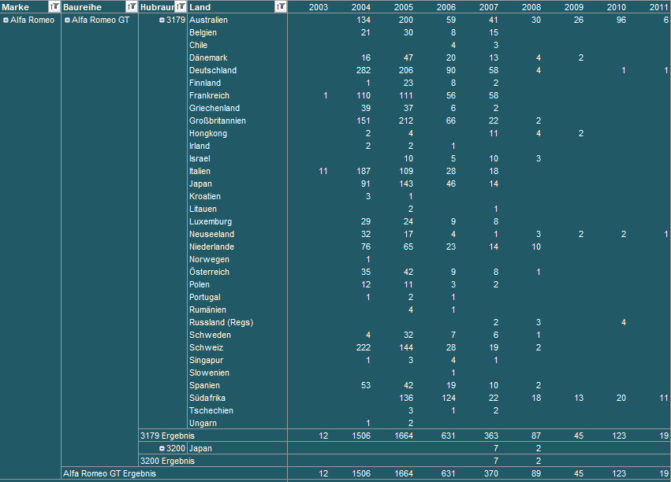
Task: Click the Schweiz row label
Action: pyautogui.click(x=206, y=348)
